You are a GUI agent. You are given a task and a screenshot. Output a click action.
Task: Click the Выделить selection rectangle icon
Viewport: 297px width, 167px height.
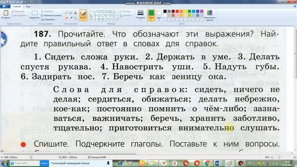tap(35, 13)
